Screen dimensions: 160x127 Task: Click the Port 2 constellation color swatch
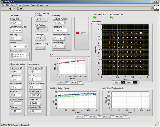tap(135, 82)
